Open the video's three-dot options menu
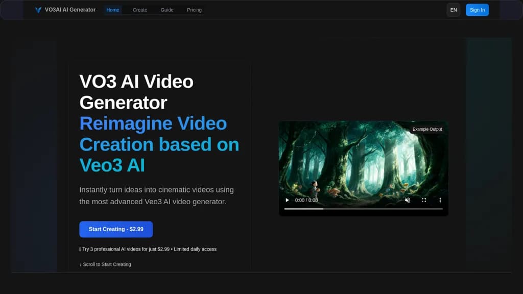The height and width of the screenshot is (294, 523). pyautogui.click(x=440, y=200)
